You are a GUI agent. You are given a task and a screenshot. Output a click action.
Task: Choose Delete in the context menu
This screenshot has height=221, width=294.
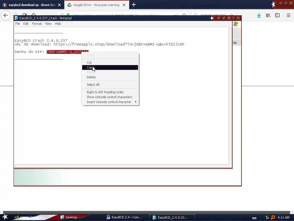coord(110,77)
